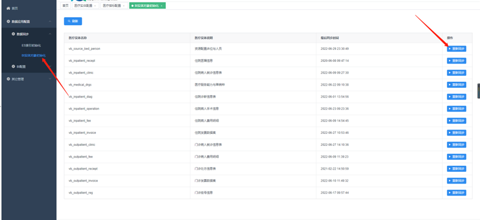Open ES索引初始化 in the sidebar

point(31,45)
